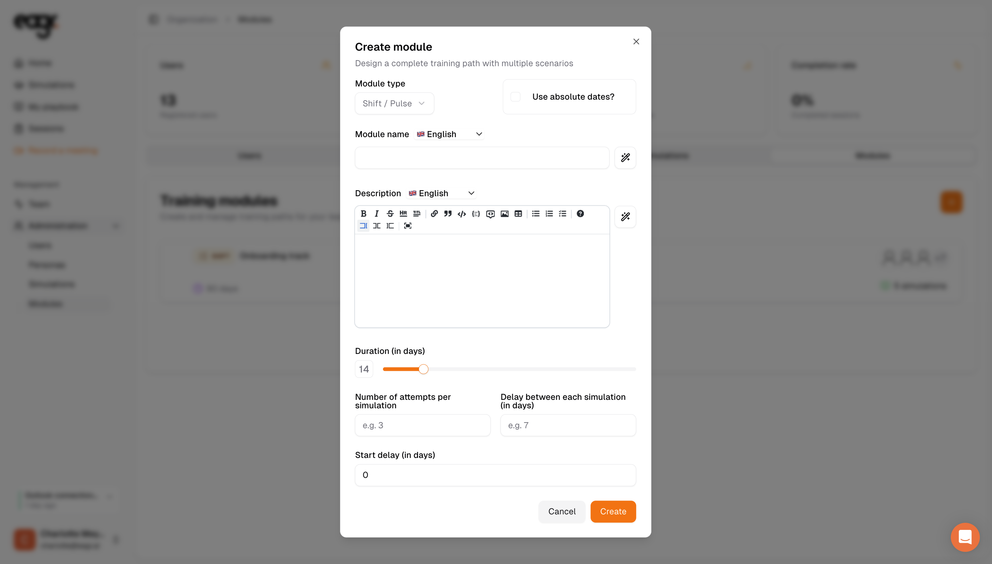Focus the Number of attempts per simulation field
This screenshot has width=992, height=564.
[x=422, y=425]
